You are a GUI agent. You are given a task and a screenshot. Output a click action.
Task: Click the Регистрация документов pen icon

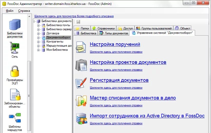coord(81,83)
